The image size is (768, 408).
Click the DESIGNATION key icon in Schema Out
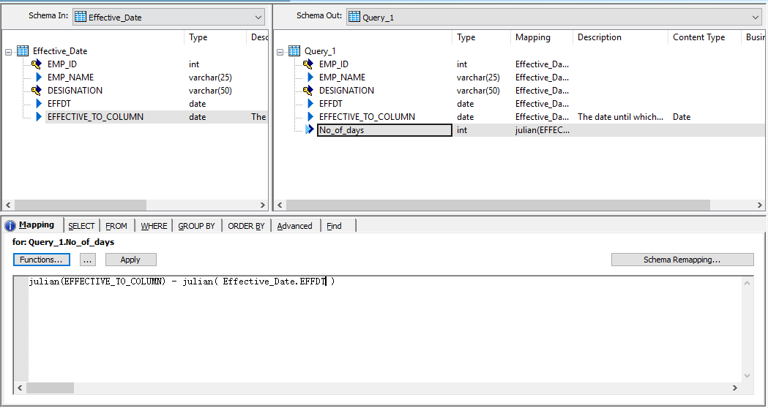point(308,91)
